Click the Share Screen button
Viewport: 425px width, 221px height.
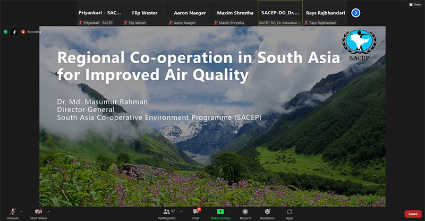pyautogui.click(x=220, y=214)
